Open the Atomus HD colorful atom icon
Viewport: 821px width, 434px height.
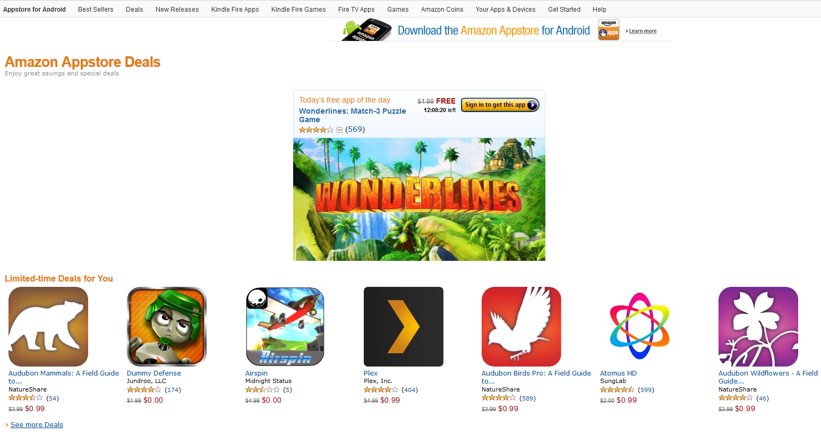tap(640, 327)
